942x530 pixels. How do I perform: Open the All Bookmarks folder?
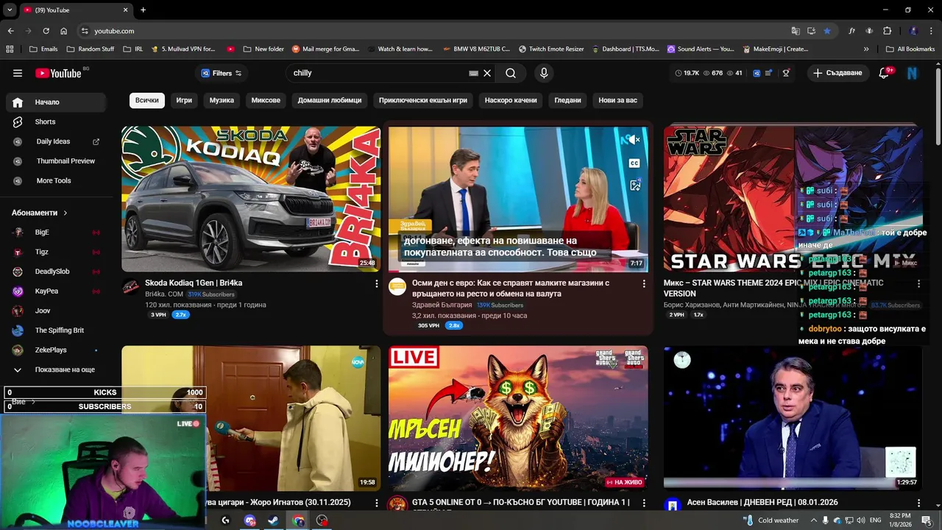tap(910, 49)
